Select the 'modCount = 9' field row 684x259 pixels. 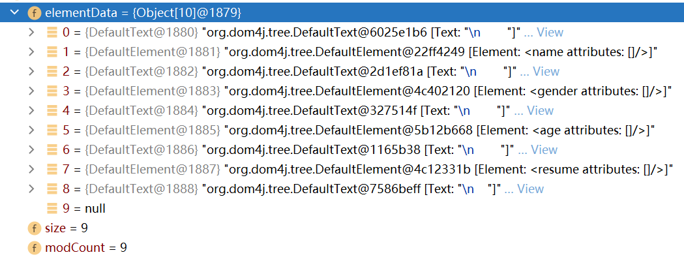(x=342, y=248)
